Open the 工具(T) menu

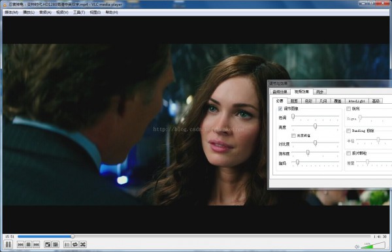click(79, 12)
